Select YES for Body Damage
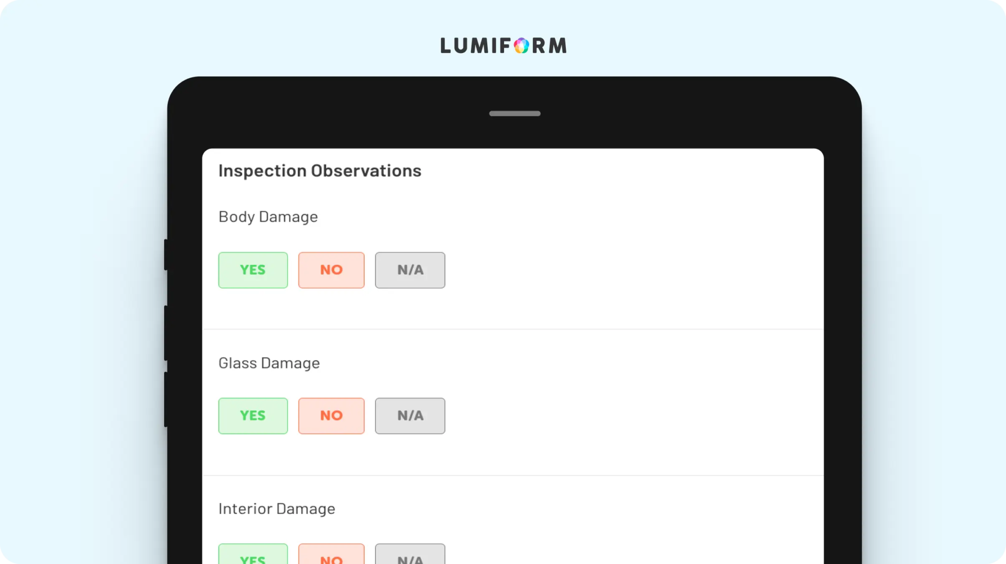The image size is (1006, 564). pos(253,270)
